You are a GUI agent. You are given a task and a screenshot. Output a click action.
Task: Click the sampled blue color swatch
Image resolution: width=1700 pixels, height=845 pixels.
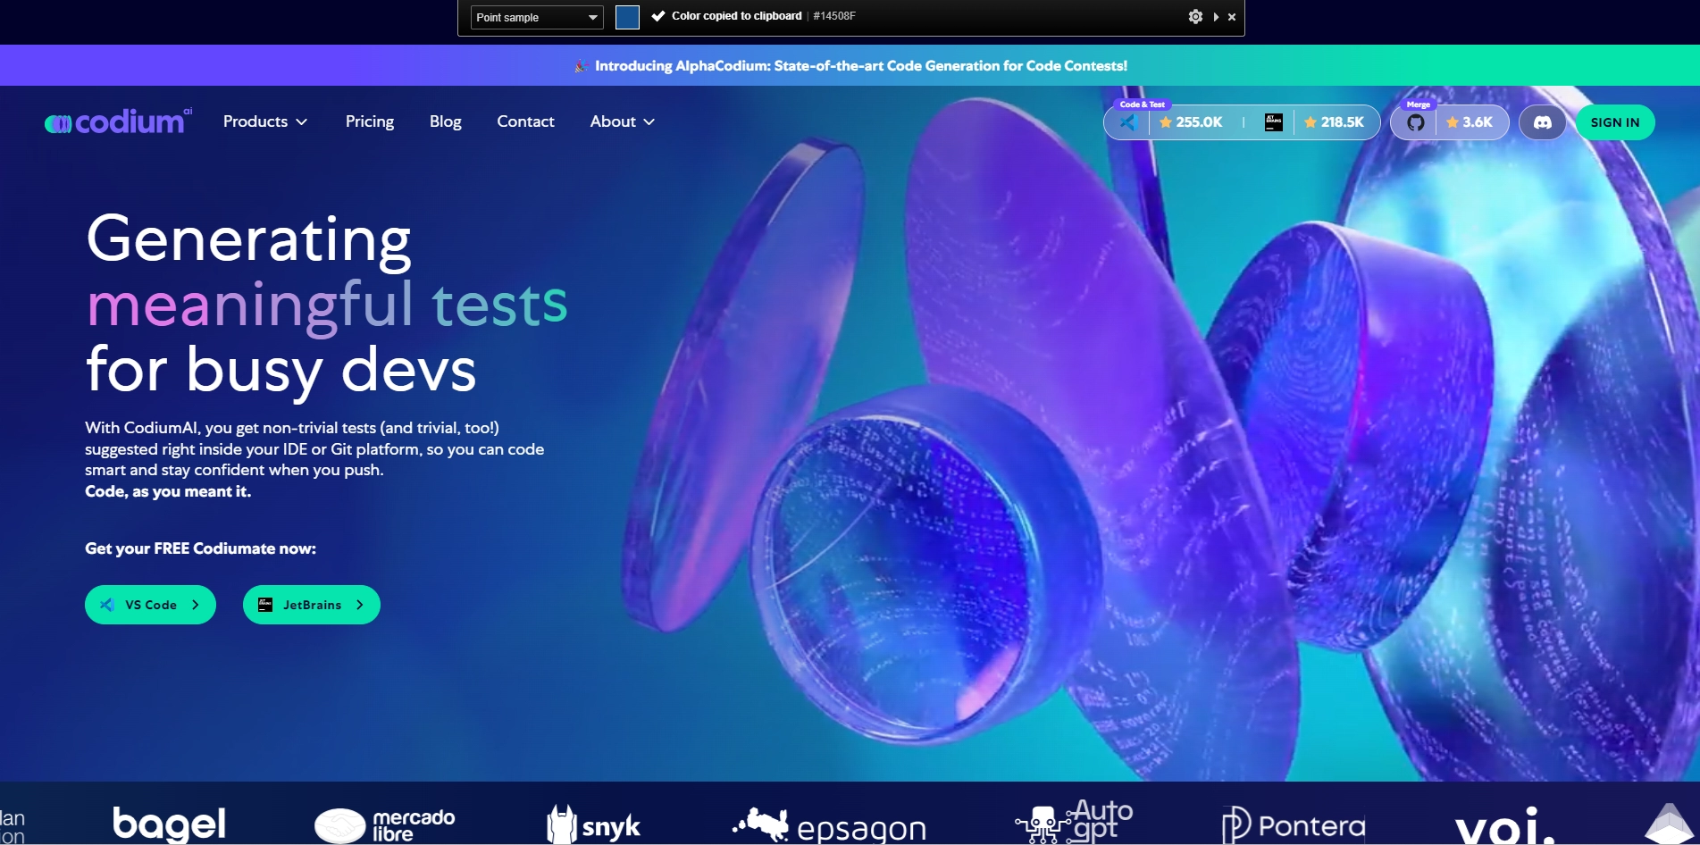tap(627, 17)
